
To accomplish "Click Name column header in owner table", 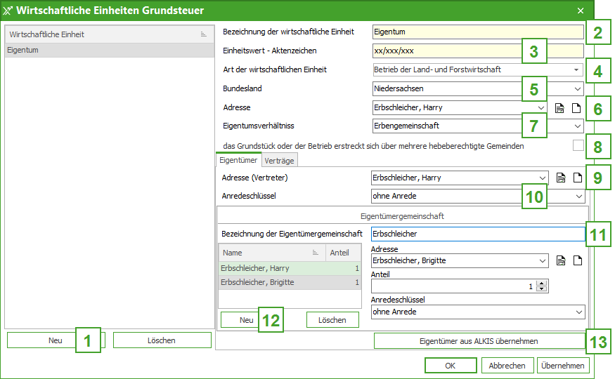I will point(272,253).
